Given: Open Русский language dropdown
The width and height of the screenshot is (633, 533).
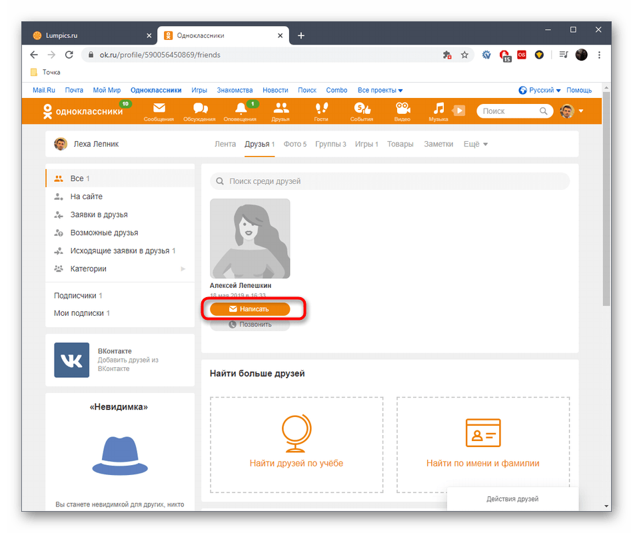Looking at the screenshot, I should tap(540, 90).
